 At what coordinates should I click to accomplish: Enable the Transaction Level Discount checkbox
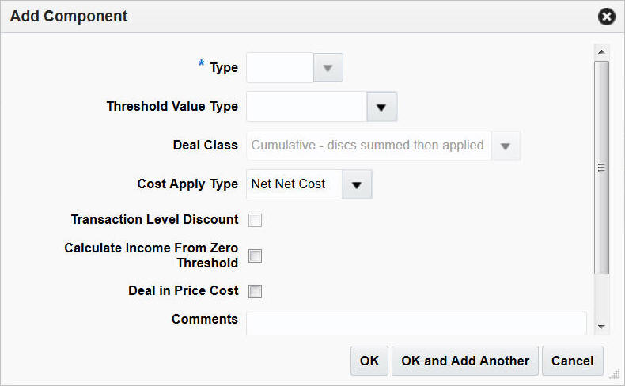pos(256,220)
